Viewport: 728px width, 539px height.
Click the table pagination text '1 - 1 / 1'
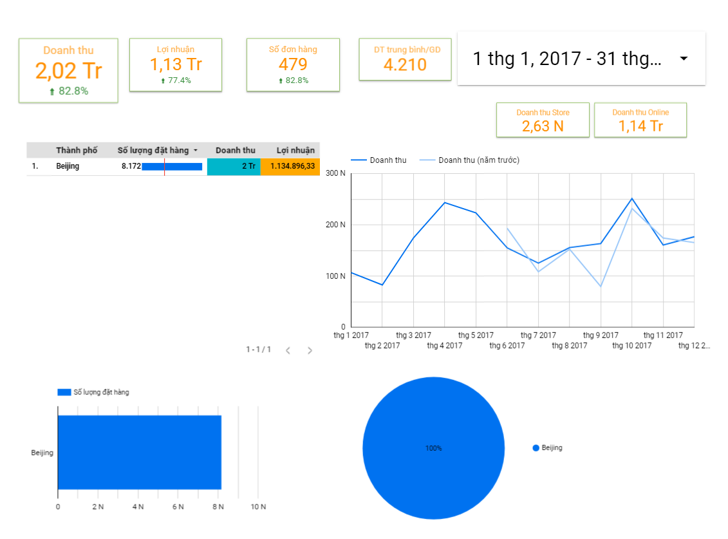coord(258,350)
